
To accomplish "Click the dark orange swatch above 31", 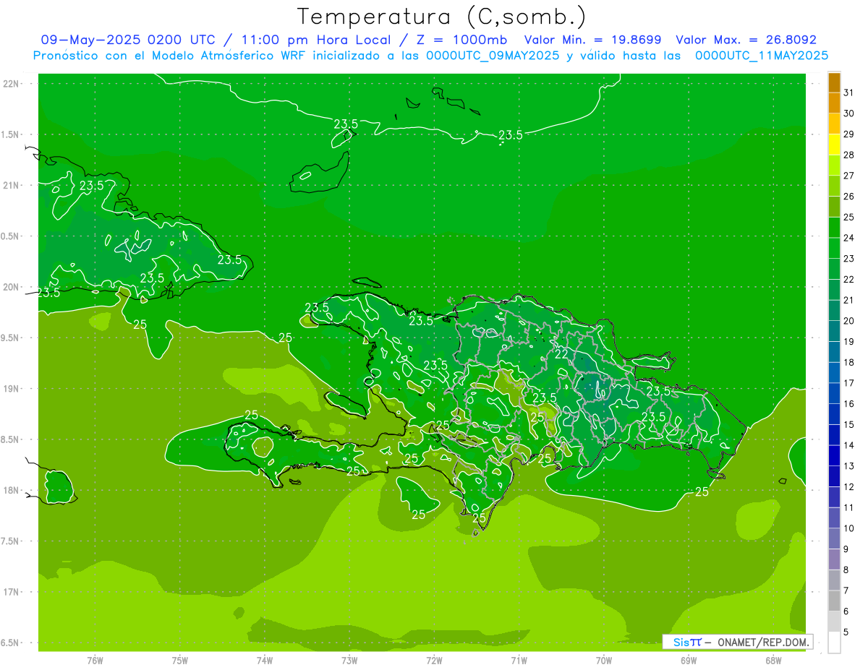I will (x=834, y=83).
